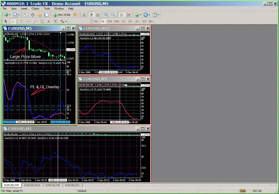
Task: Select the D1 timeframe button
Action: pyautogui.click(x=137, y=21)
